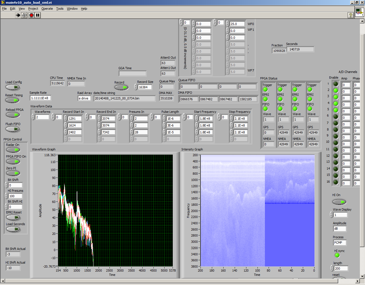Click the HI sync indicator LED
Viewport: 365px width, 285px height.
click(337, 255)
